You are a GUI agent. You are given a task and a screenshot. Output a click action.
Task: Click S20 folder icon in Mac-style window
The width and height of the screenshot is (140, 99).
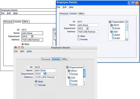pyautogui.click(x=69, y=78)
